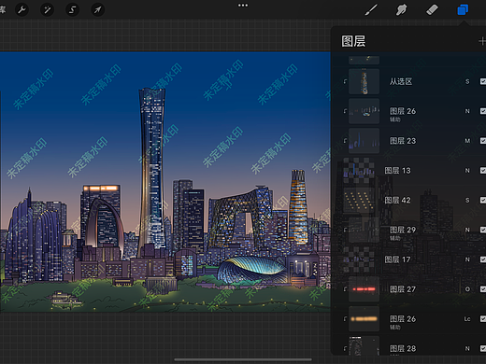Click the 图层 42 dotted thumbnail

[x=359, y=200]
